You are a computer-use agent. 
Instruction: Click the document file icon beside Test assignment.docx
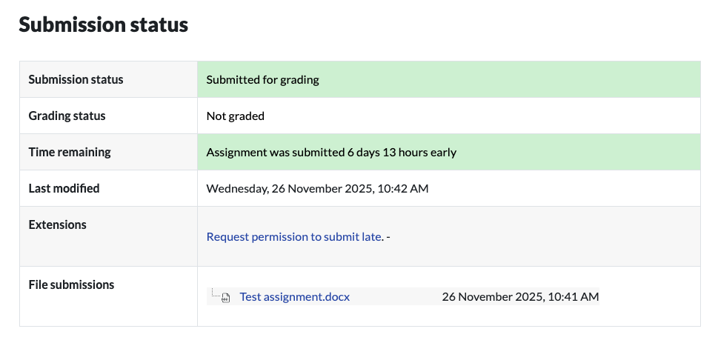[x=227, y=298]
